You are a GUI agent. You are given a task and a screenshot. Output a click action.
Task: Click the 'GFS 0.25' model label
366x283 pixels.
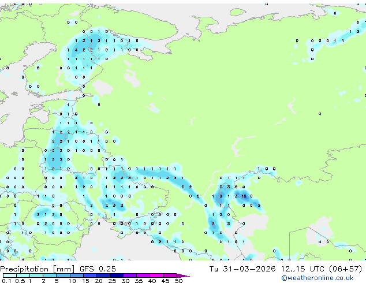[x=98, y=269]
